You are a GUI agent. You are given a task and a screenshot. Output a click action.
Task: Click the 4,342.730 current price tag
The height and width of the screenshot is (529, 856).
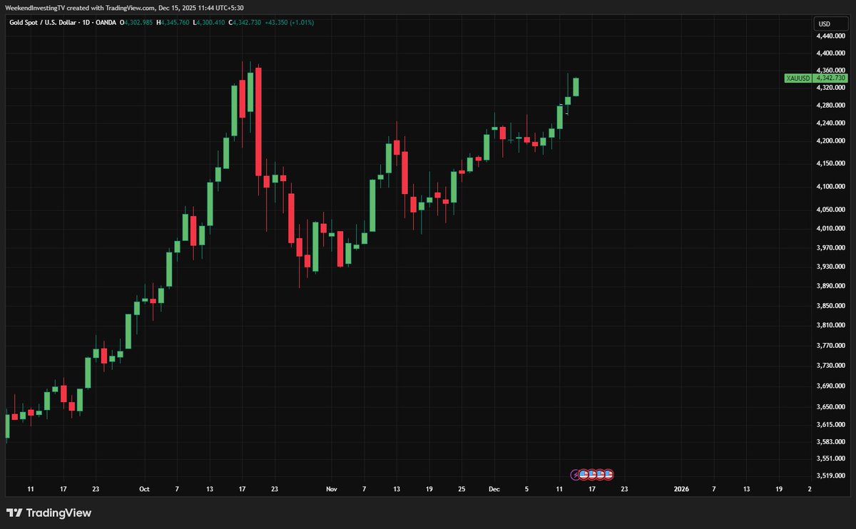coord(831,78)
